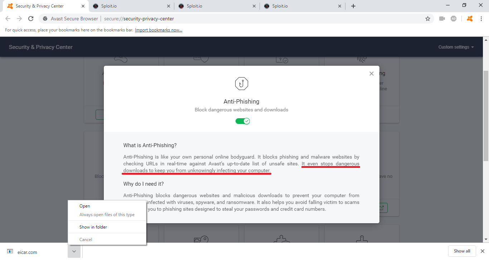Go back to previous page

(x=8, y=19)
